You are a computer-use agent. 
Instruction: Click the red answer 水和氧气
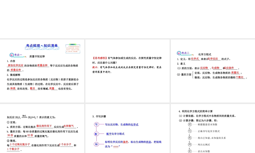[69, 126]
